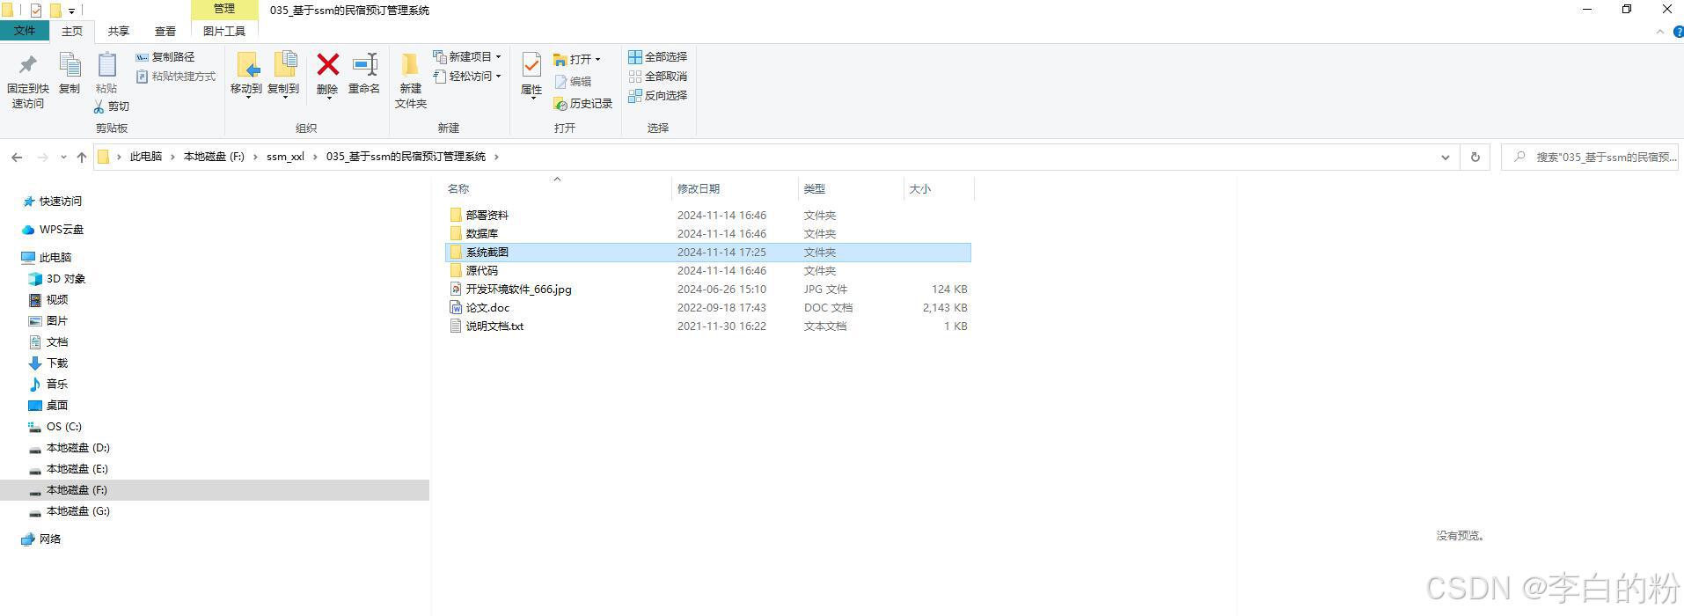Select all items in folder
This screenshot has height=616, width=1684.
[657, 57]
